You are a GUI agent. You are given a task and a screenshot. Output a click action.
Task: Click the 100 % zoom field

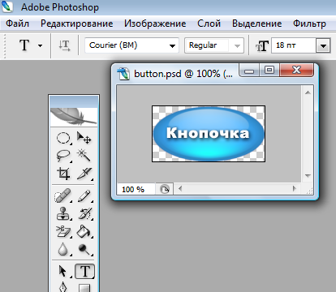(x=136, y=189)
